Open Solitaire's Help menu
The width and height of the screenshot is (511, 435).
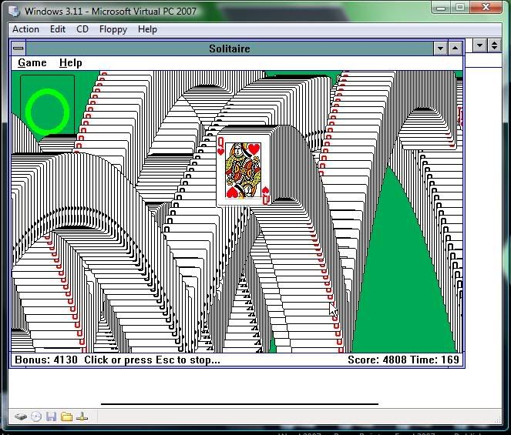tap(70, 63)
